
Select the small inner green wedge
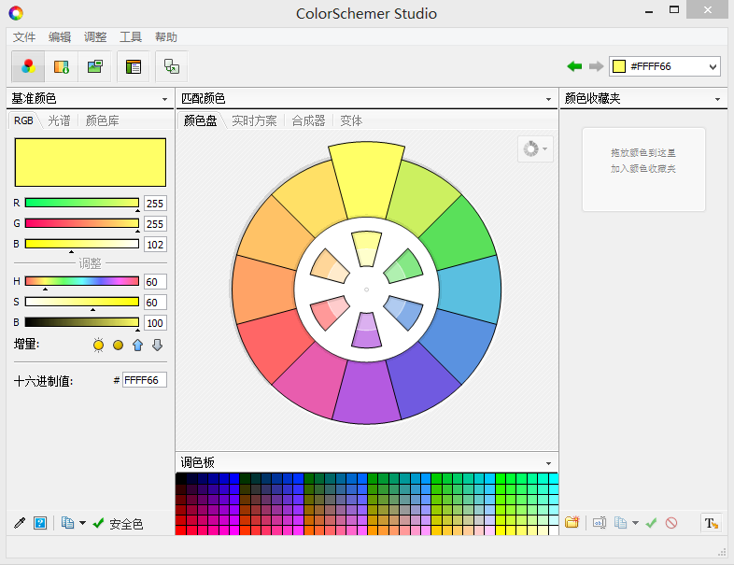(x=403, y=267)
